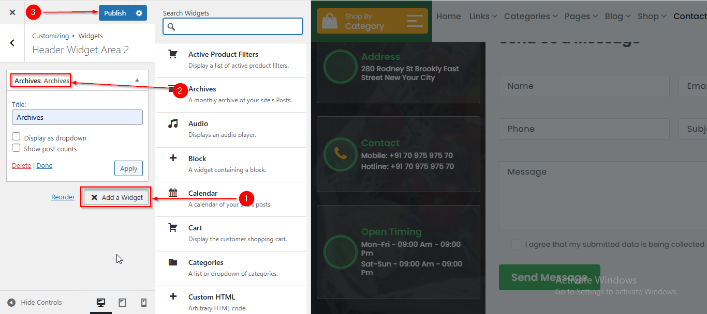The image size is (707, 314).
Task: Enable Display as dropdown checkbox
Action: click(x=17, y=137)
